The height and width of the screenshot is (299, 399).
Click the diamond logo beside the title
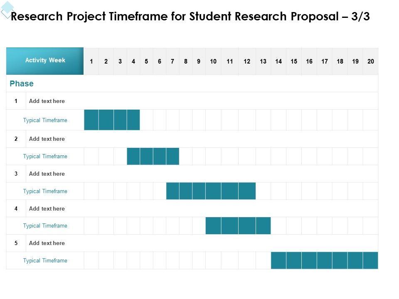7,10
